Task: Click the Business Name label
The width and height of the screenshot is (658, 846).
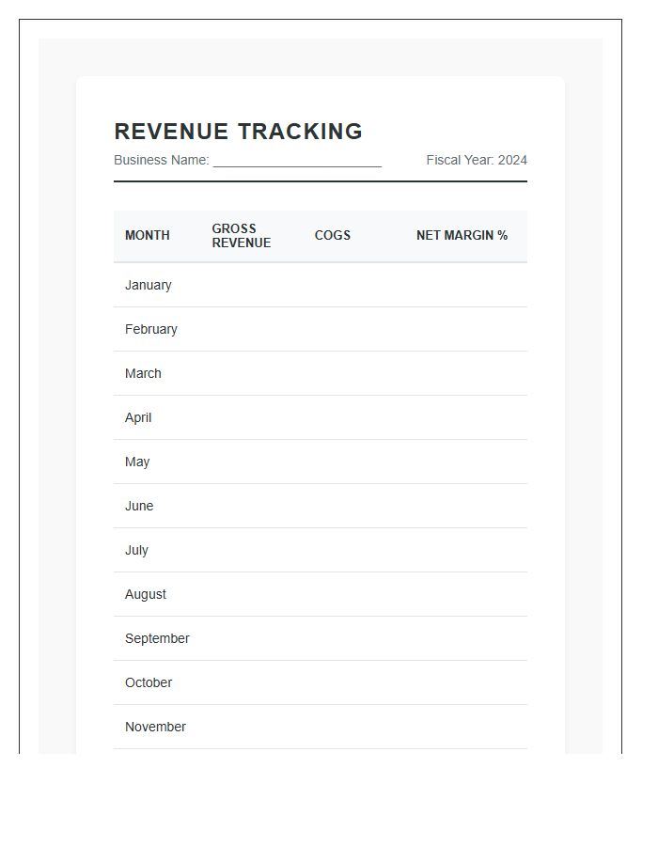Action: click(162, 160)
